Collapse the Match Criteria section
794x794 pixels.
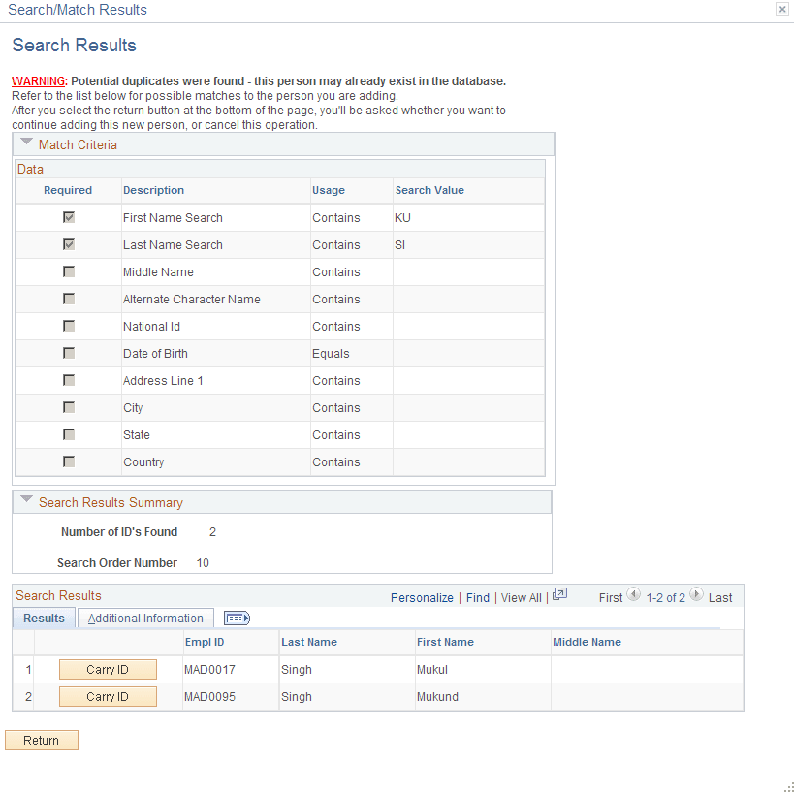click(24, 142)
